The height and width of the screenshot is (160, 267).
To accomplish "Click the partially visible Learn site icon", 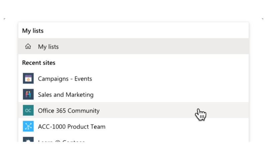I will click(x=28, y=139).
